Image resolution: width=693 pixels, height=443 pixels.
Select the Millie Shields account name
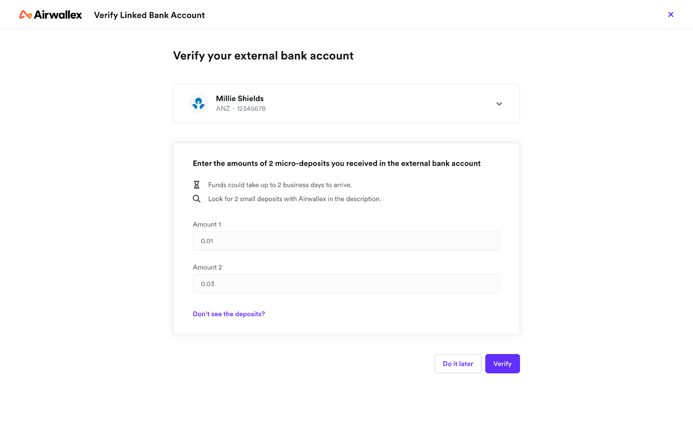(240, 99)
